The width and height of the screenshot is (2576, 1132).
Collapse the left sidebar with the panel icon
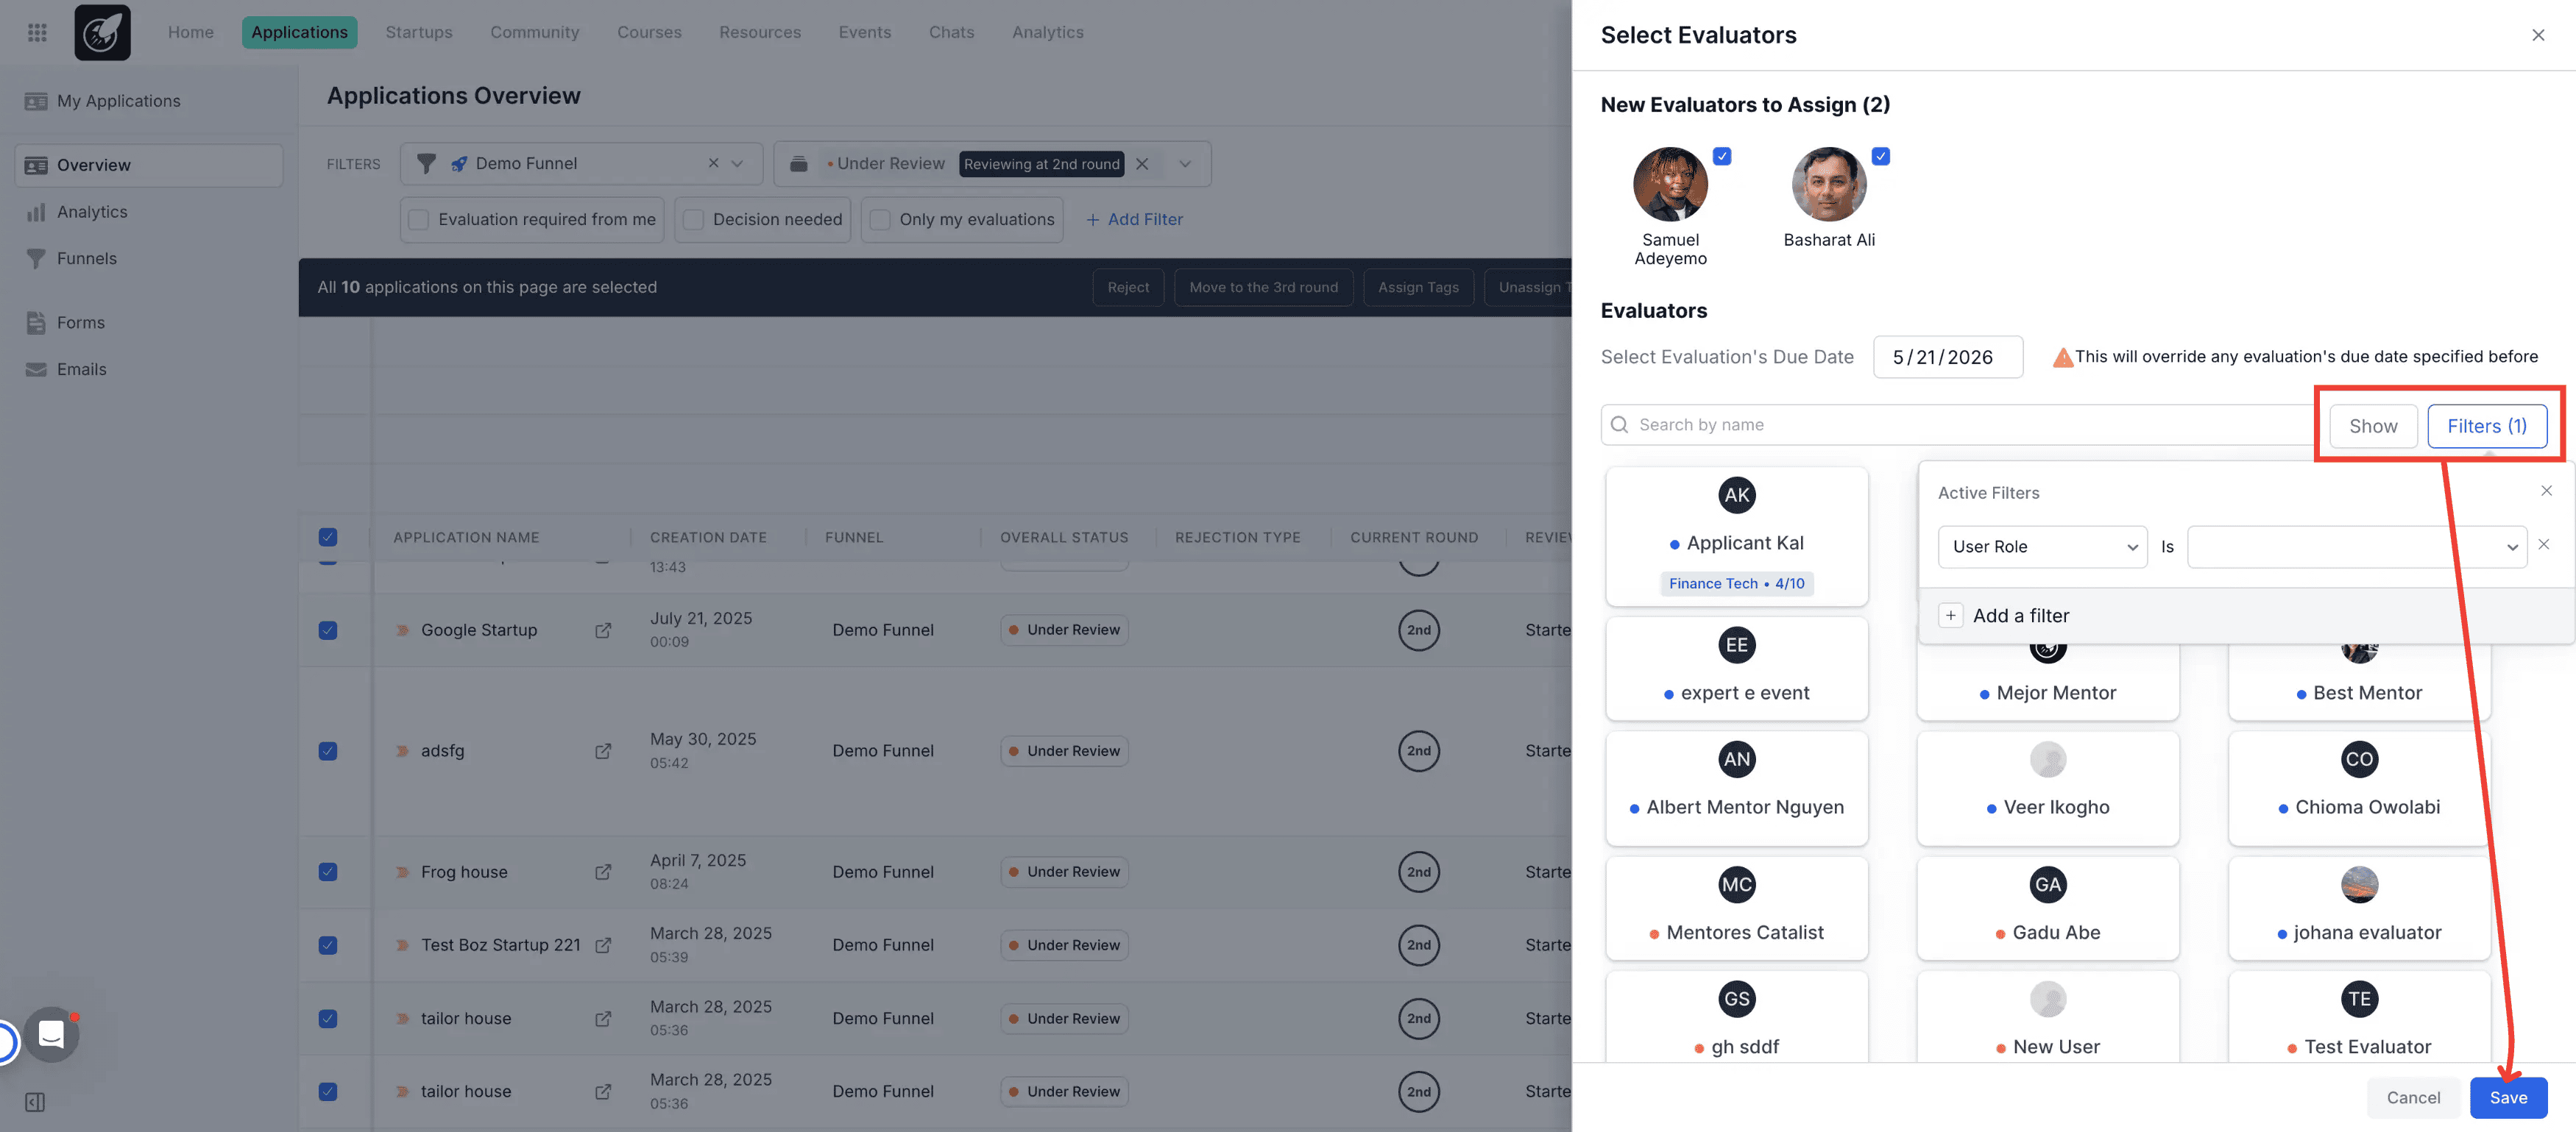pyautogui.click(x=35, y=1102)
